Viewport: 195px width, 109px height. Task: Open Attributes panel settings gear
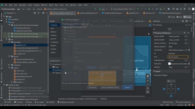(x=186, y=21)
